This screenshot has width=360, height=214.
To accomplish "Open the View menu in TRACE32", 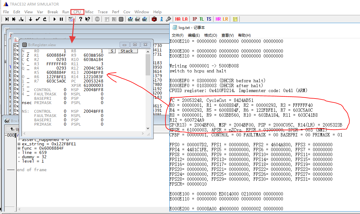I will (x=28, y=12).
